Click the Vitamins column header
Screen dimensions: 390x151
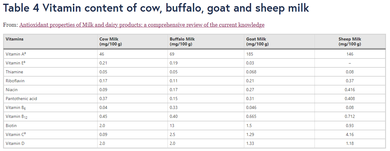pos(14,39)
